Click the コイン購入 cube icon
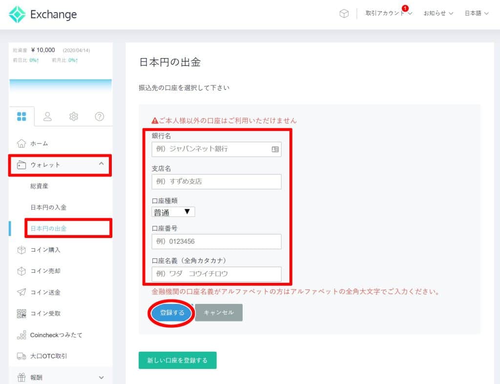 point(21,250)
